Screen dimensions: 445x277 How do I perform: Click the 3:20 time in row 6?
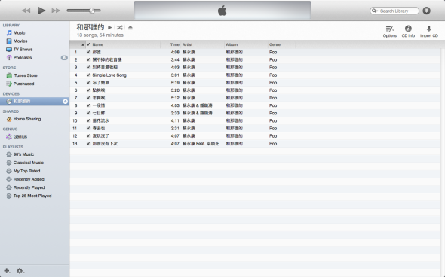click(x=175, y=90)
